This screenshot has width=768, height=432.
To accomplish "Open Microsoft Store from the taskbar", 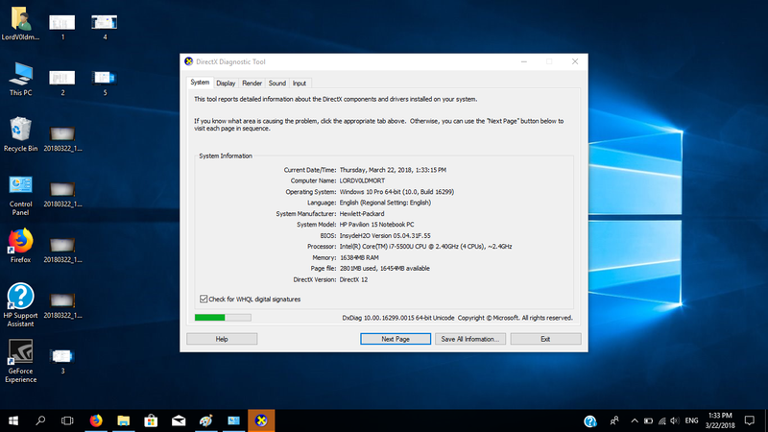I will 151,420.
